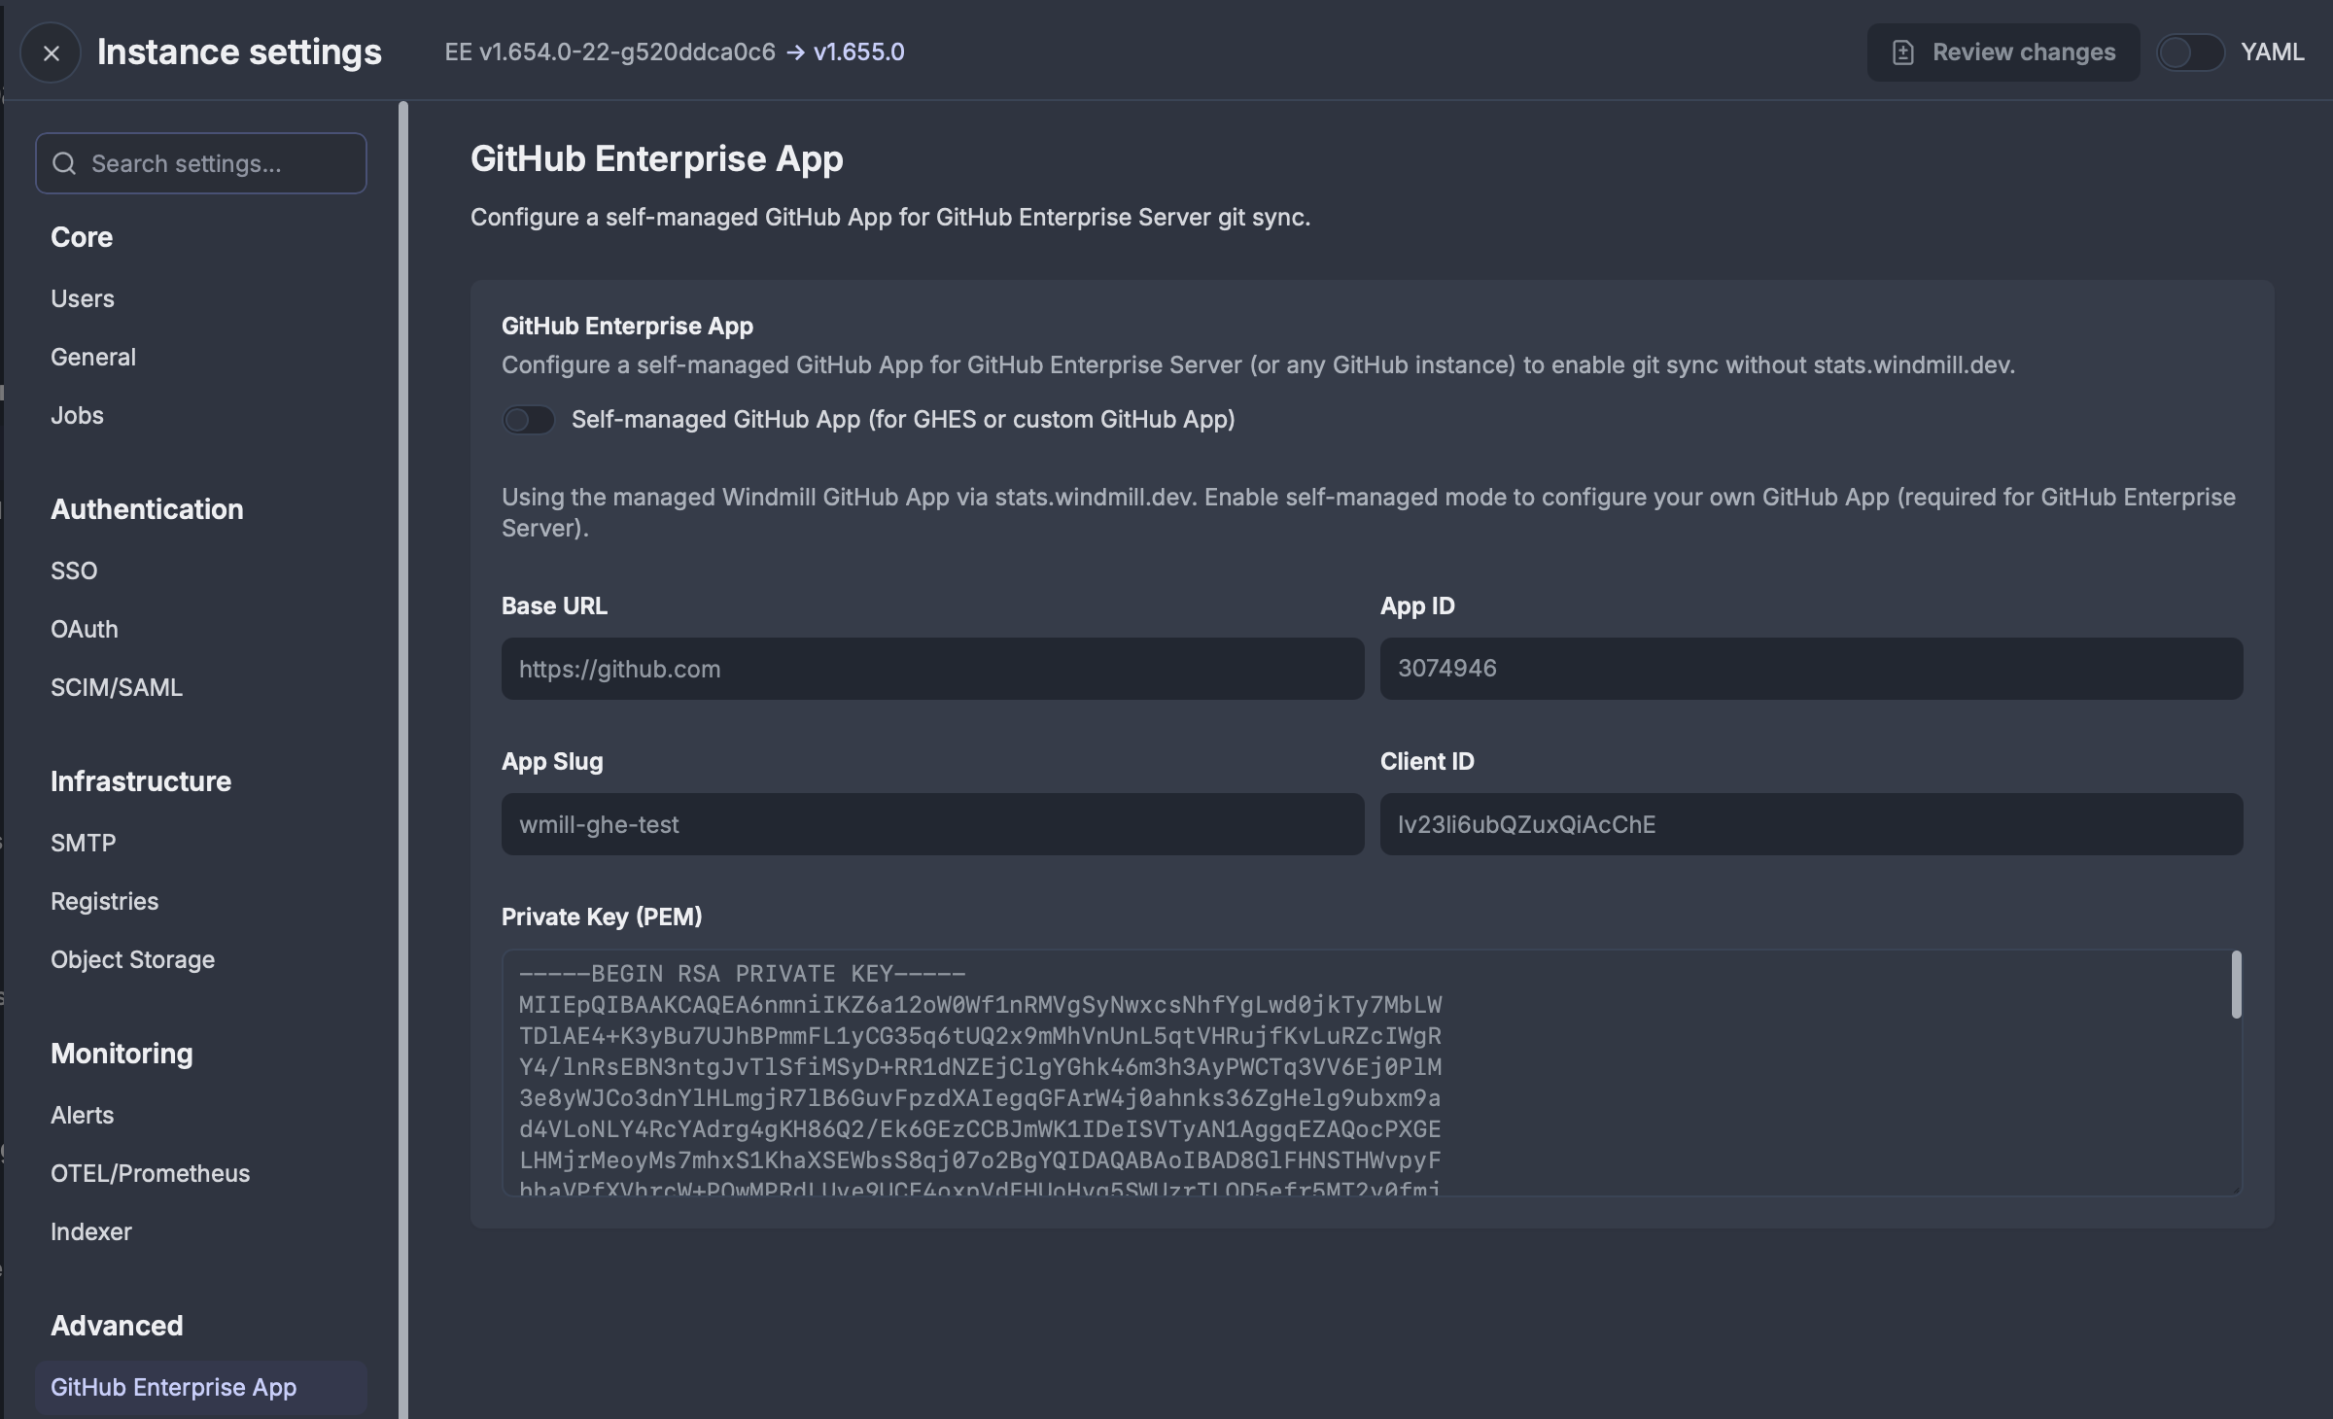
Task: Toggle the YAML view switch
Action: (x=2190, y=52)
